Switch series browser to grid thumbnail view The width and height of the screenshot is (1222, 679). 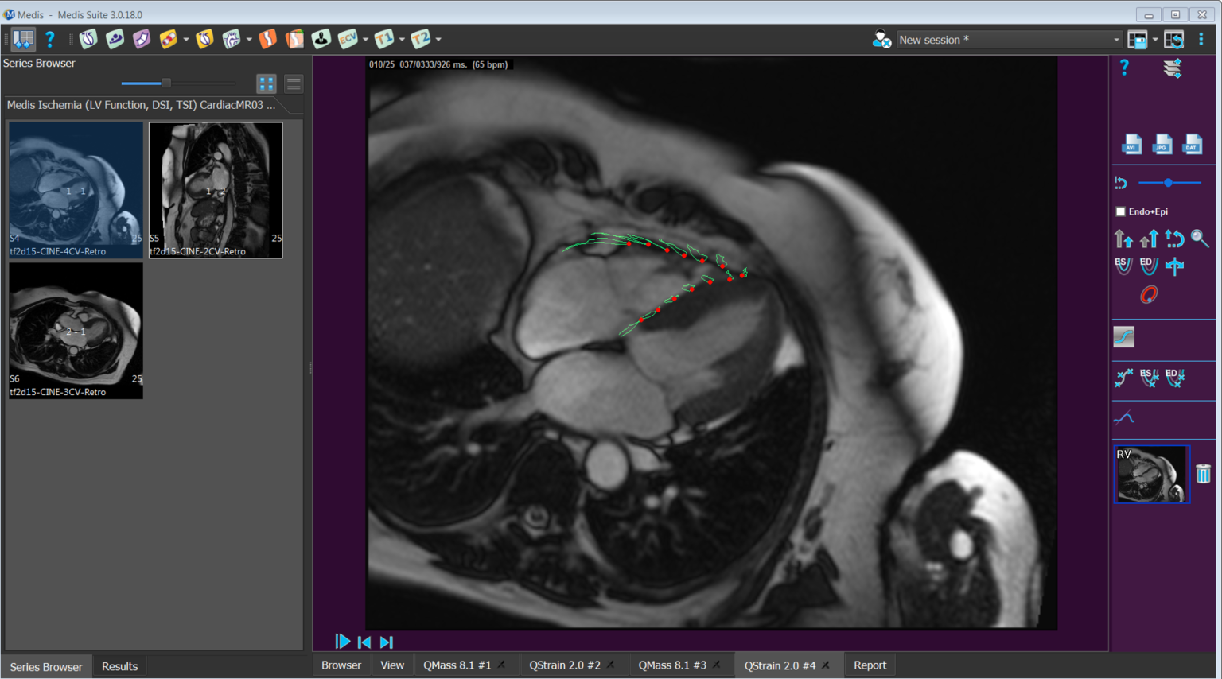pyautogui.click(x=267, y=83)
